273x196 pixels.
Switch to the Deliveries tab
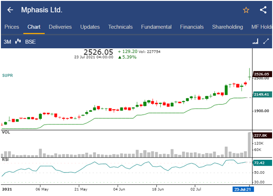[60, 27]
